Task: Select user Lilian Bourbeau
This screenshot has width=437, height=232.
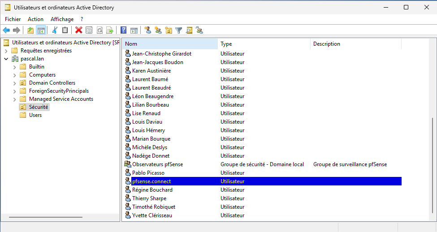Action: (151, 105)
